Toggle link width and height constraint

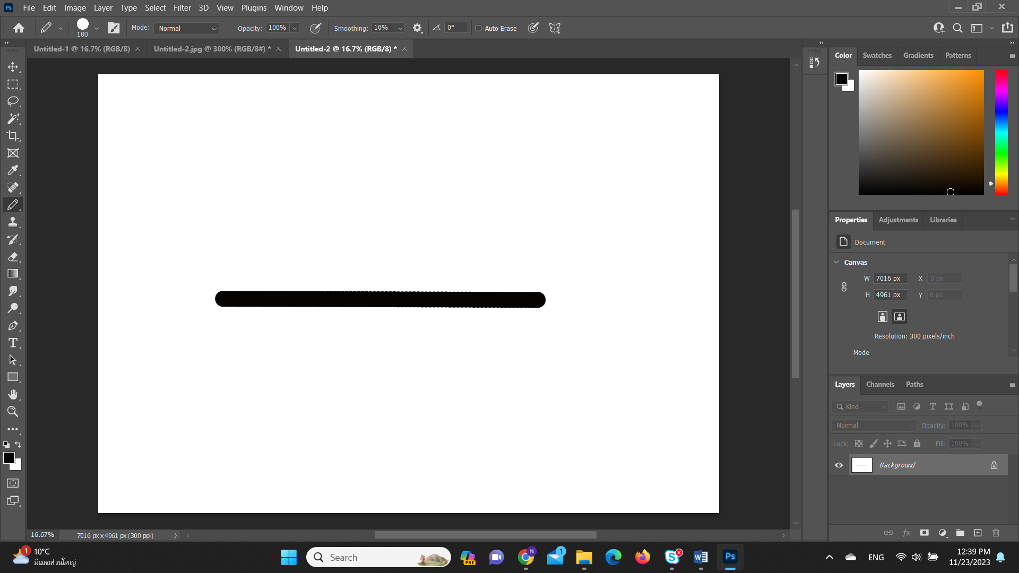click(x=844, y=287)
